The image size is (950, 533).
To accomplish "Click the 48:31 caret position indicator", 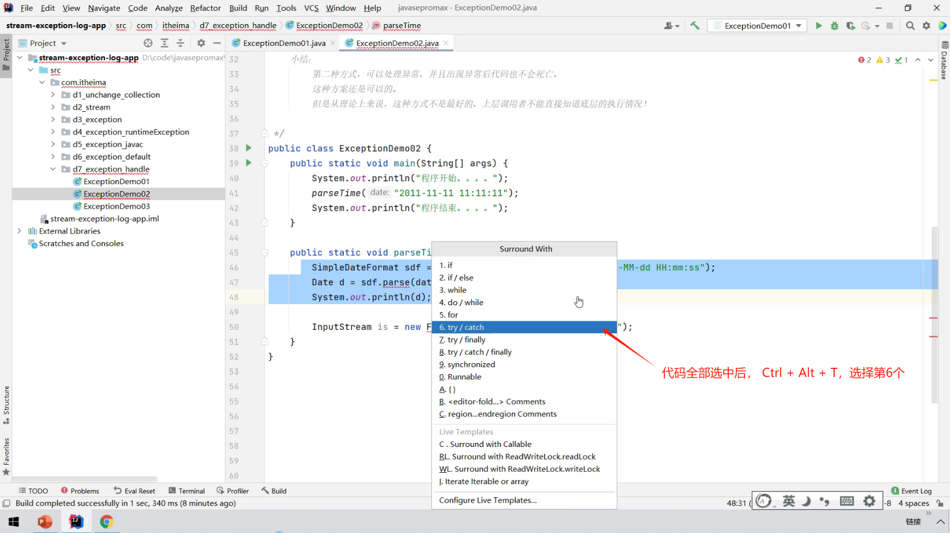I will click(737, 503).
